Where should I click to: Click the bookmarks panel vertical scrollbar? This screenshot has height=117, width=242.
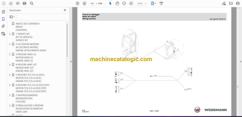coord(67,40)
